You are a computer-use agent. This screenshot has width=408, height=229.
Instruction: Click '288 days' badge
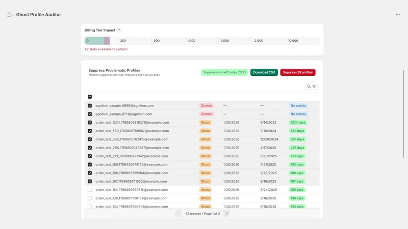click(297, 148)
